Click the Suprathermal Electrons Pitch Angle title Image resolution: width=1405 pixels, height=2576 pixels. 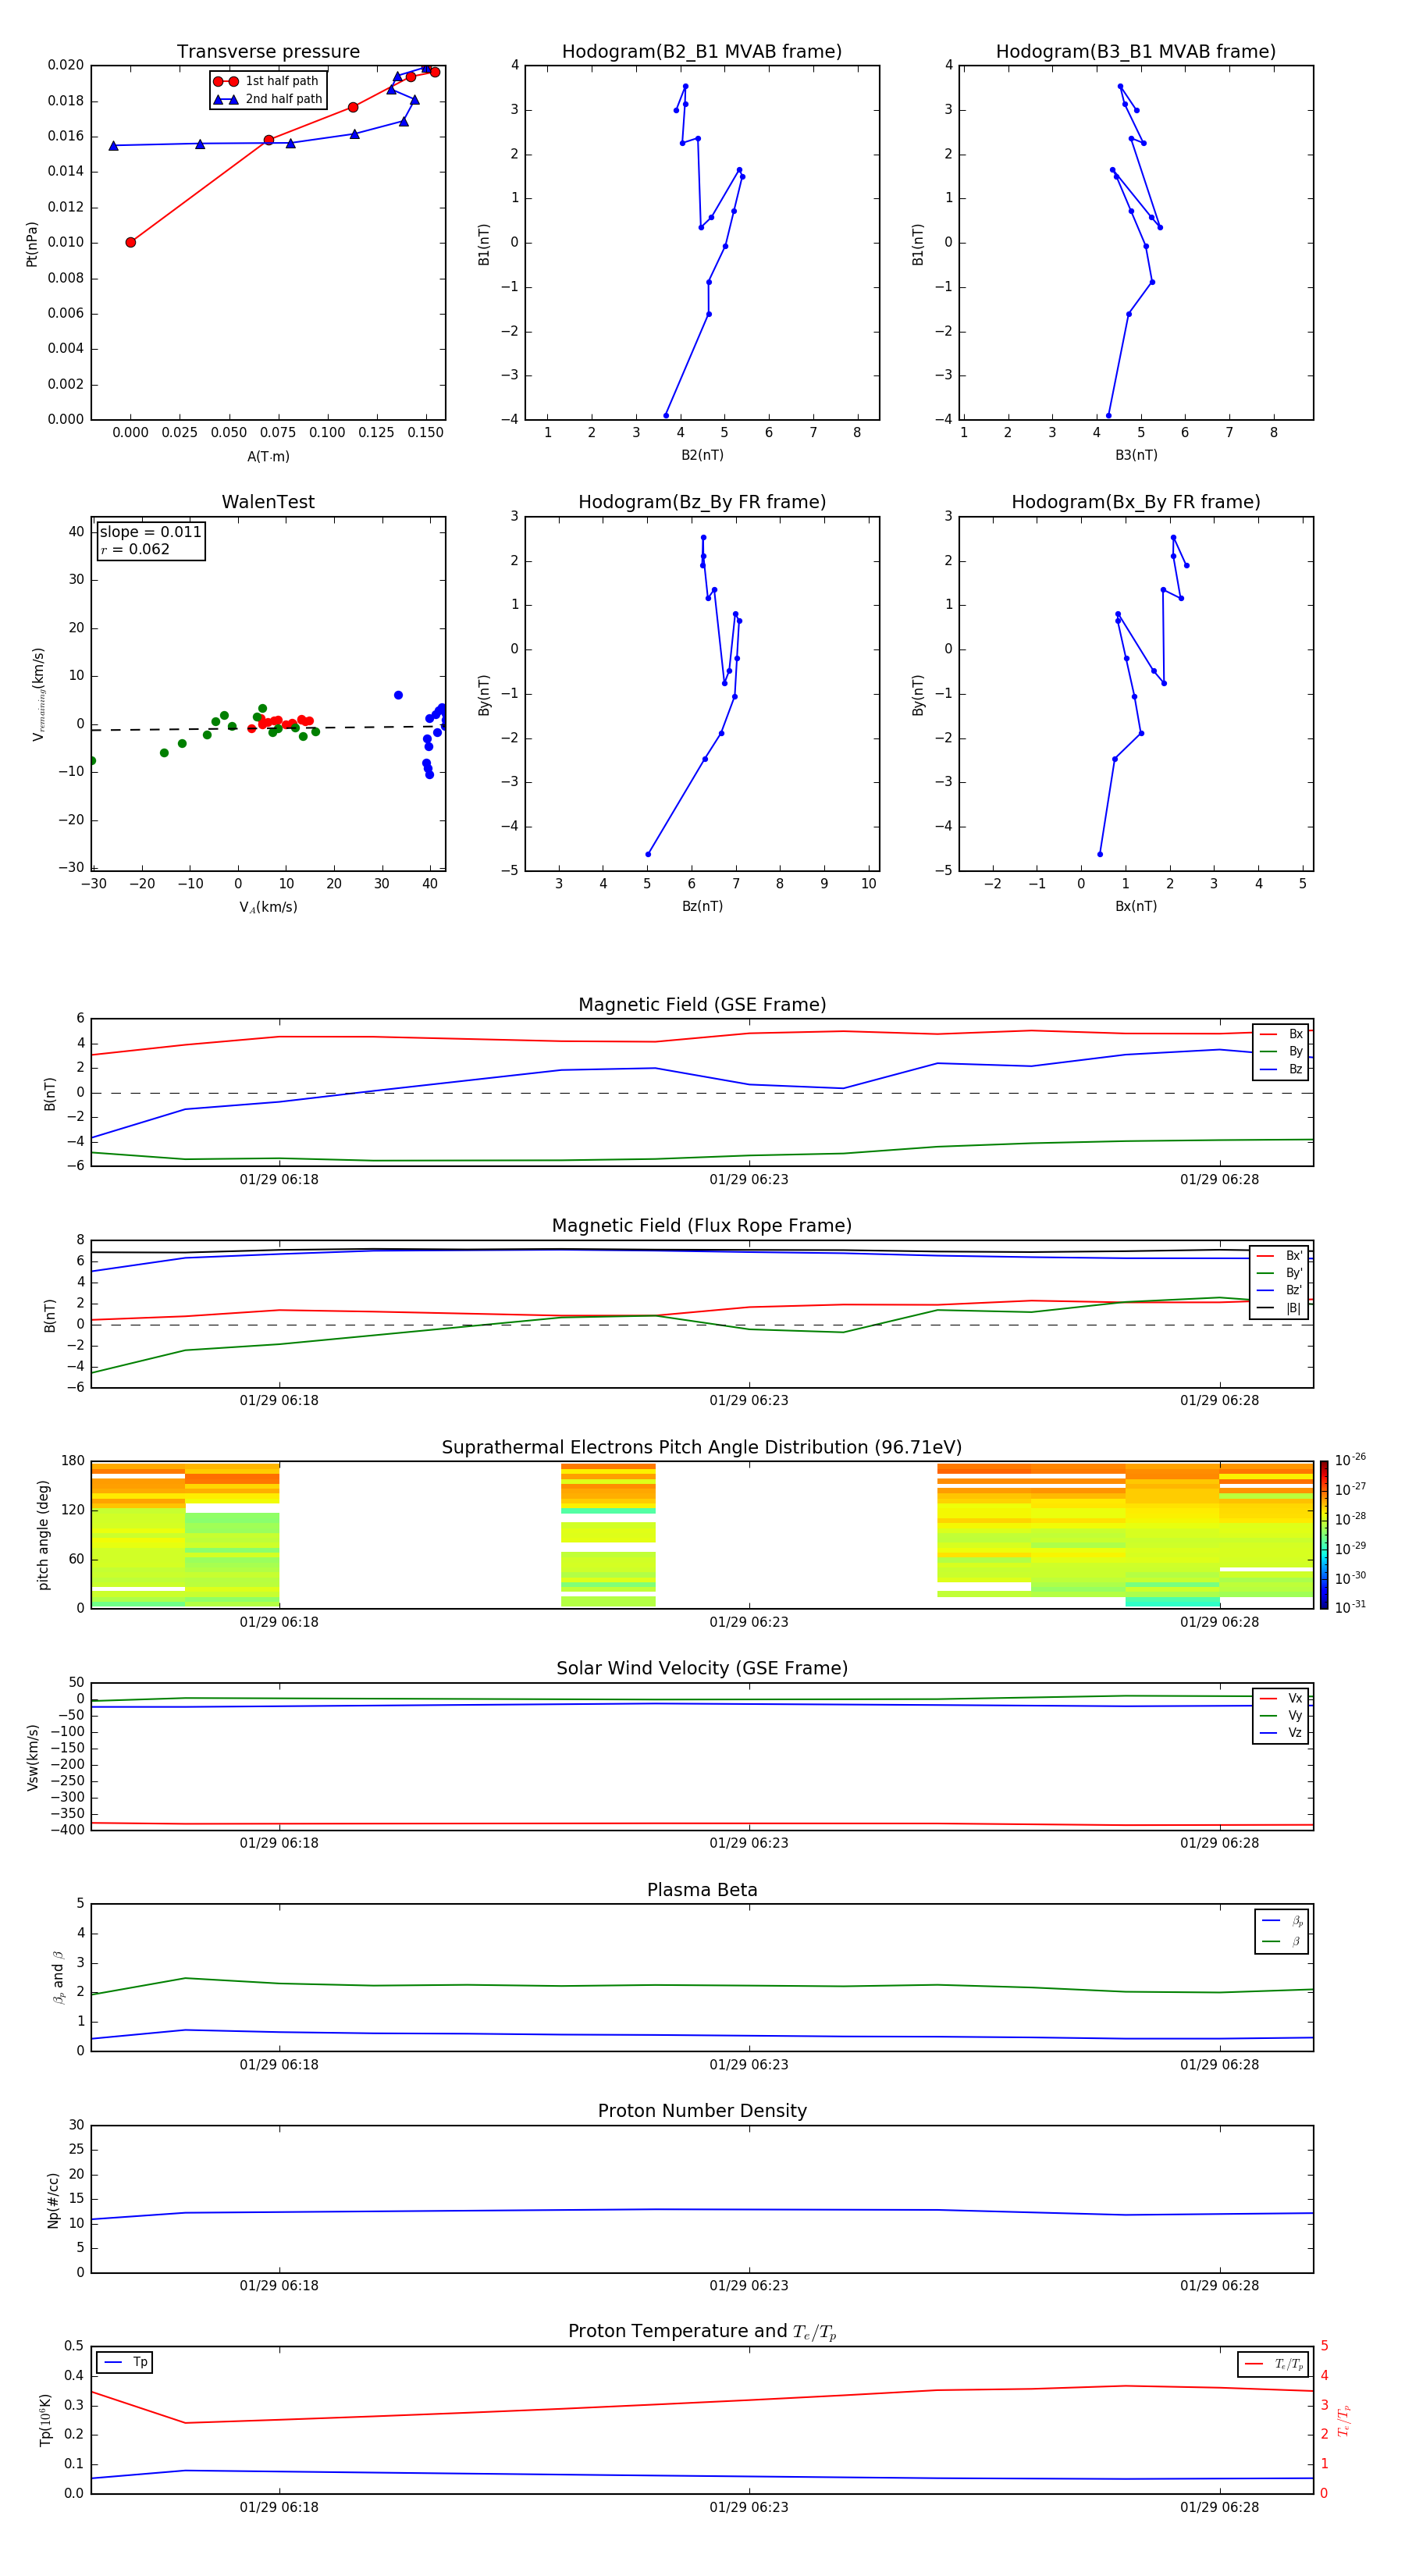point(702,1448)
